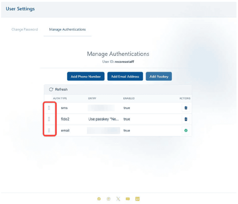238x204 pixels.
Task: Click the ENABLED column header
Action: [x=129, y=98]
